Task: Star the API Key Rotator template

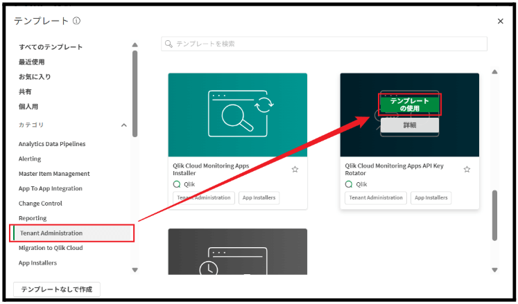Action: (467, 169)
